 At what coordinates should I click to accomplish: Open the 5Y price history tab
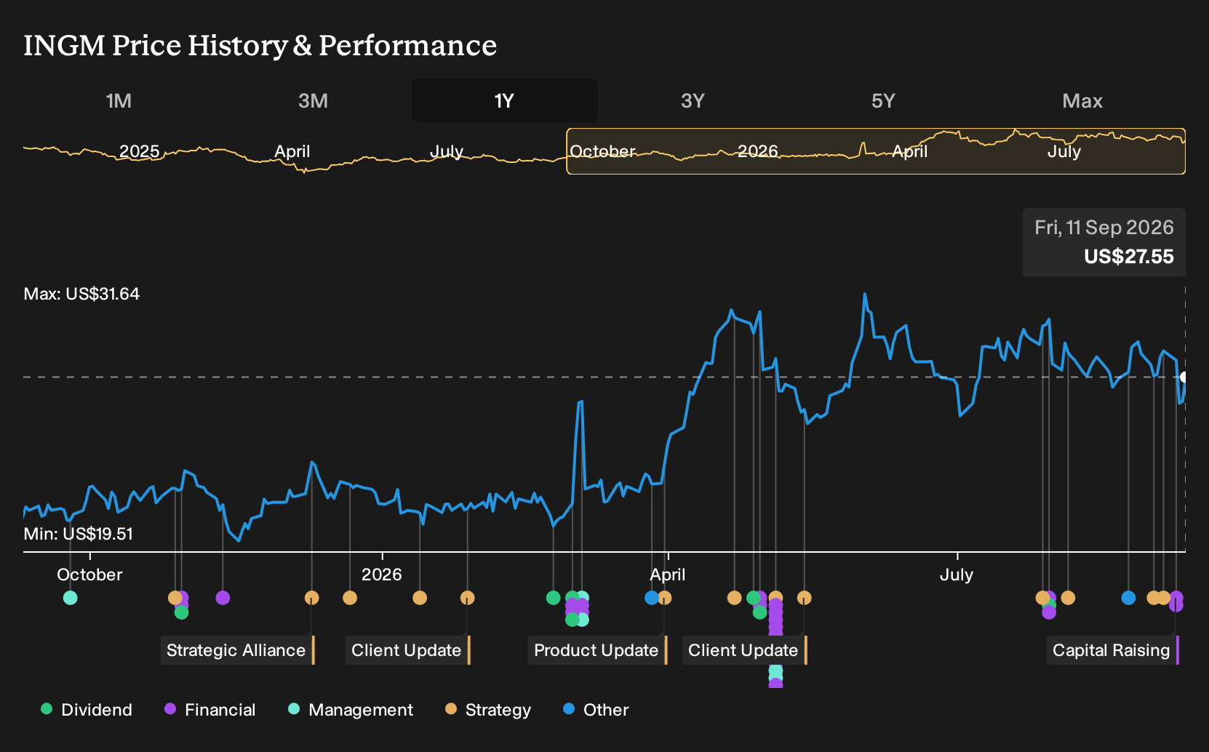click(x=883, y=101)
